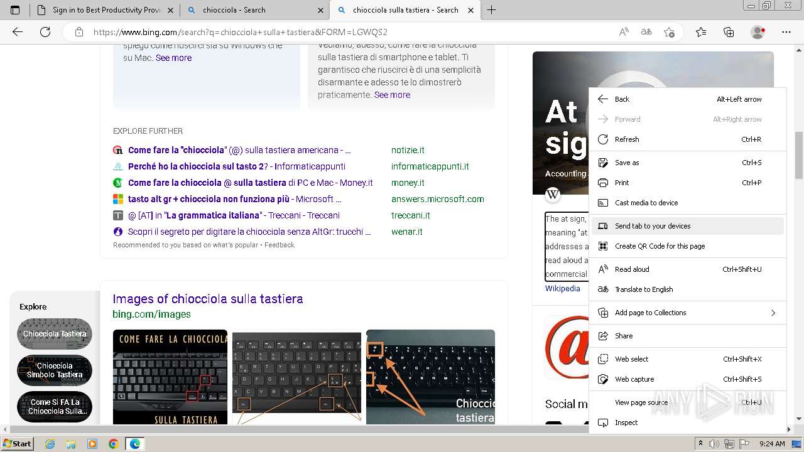Open File Explorer folder taskbar icon
This screenshot has height=452, width=804.
[71, 444]
